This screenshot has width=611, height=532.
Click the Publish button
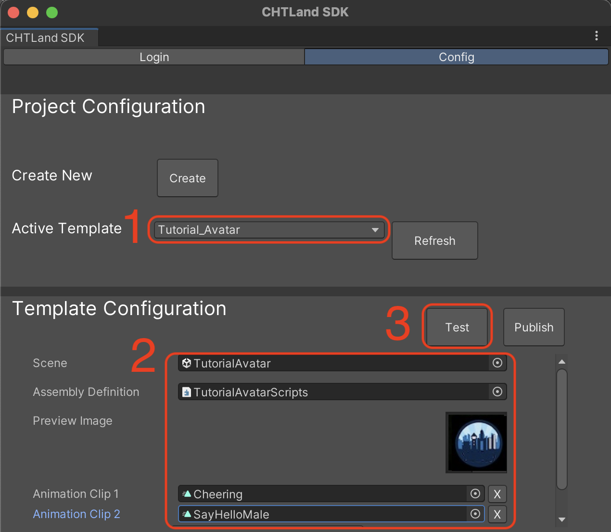coord(534,327)
